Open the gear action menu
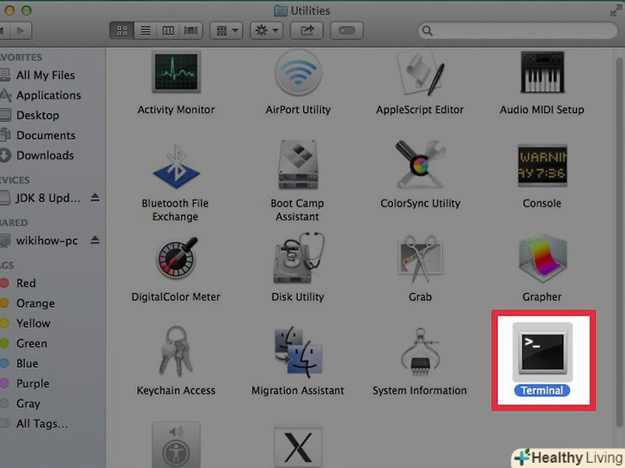The image size is (625, 468). pos(266,31)
